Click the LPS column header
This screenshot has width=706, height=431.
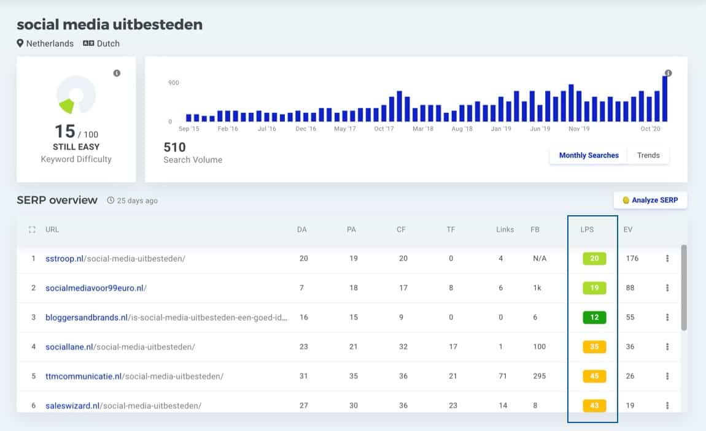tap(587, 230)
